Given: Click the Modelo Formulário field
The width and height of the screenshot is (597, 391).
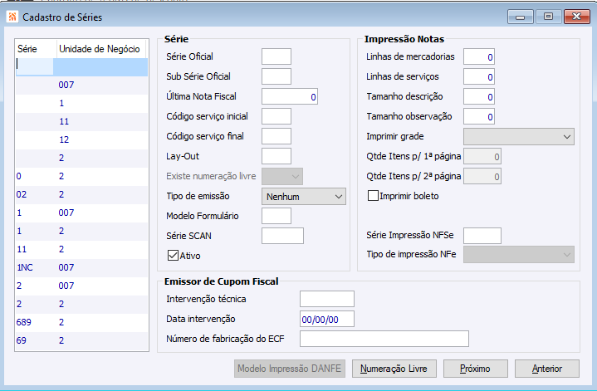Looking at the screenshot, I should point(276,216).
